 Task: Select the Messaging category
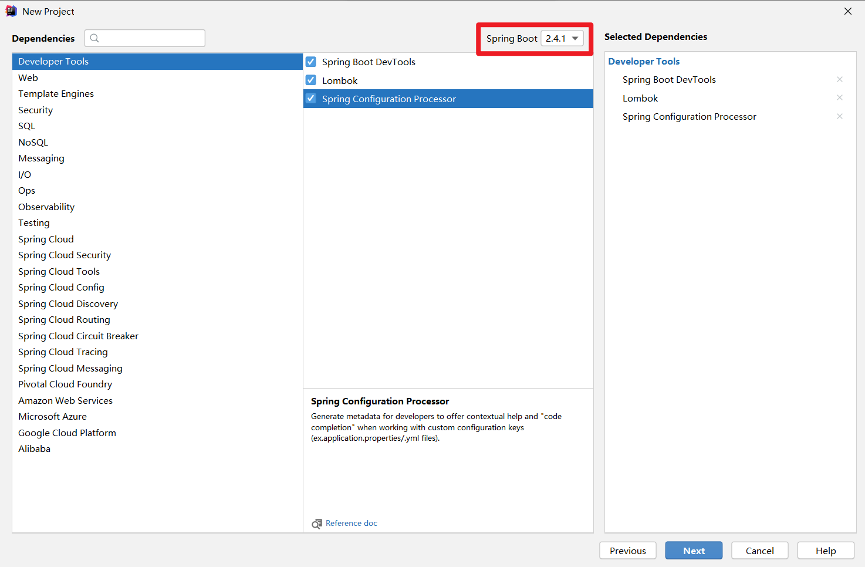tap(157, 158)
